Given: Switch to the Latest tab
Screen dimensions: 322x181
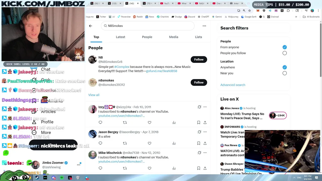Looking at the screenshot, I should [x=120, y=37].
